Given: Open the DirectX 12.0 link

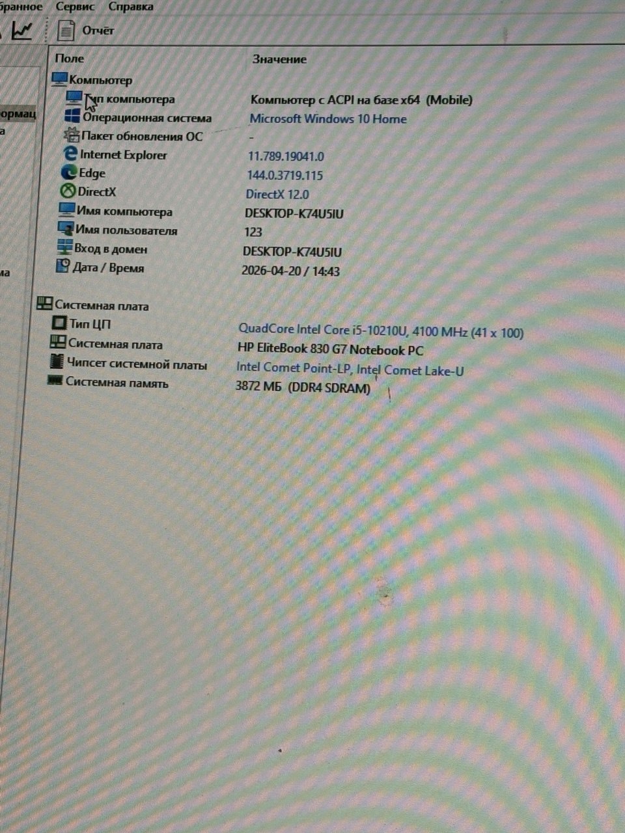Looking at the screenshot, I should coord(277,195).
